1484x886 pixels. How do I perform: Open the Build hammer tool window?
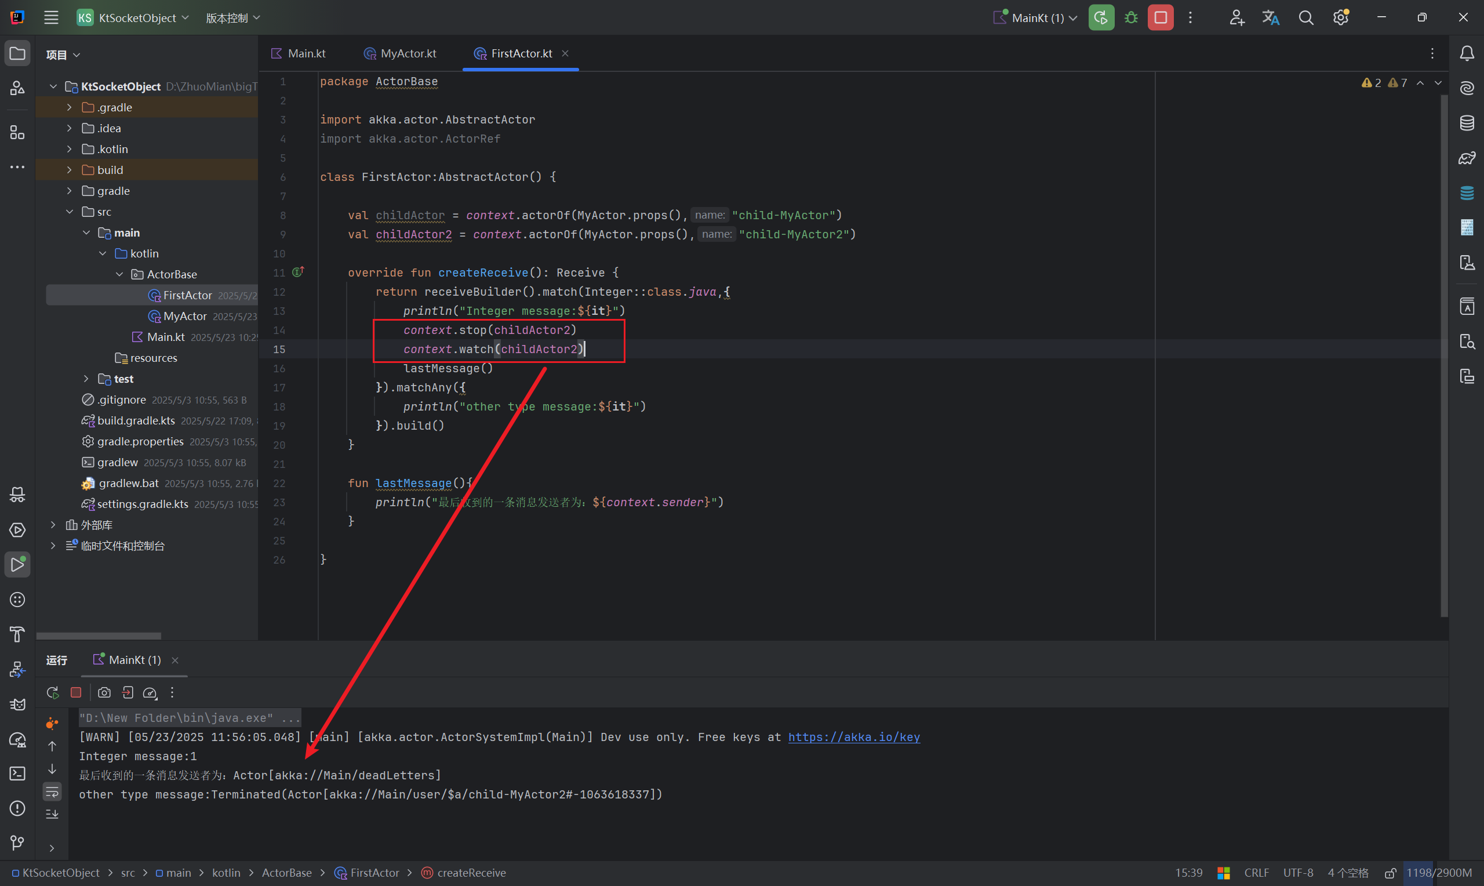pyautogui.click(x=17, y=634)
